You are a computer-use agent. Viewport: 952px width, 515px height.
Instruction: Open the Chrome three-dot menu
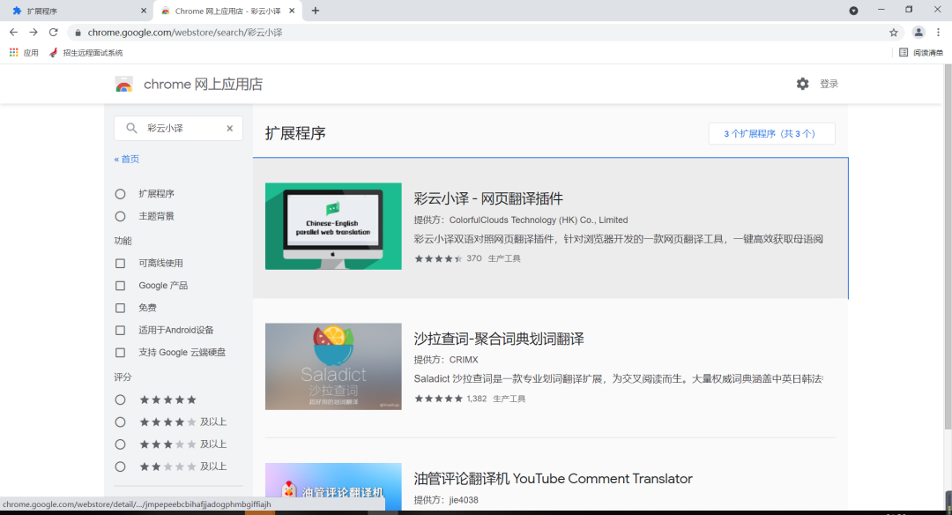click(x=938, y=32)
